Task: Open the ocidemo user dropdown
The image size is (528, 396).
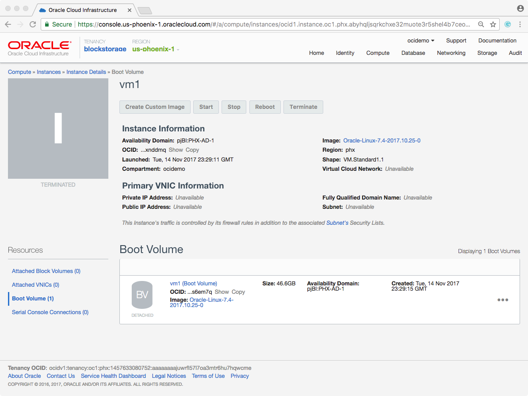Action: tap(421, 41)
